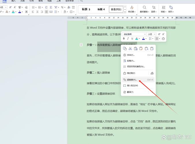Apply the 普通(网站) style

coord(116,9)
